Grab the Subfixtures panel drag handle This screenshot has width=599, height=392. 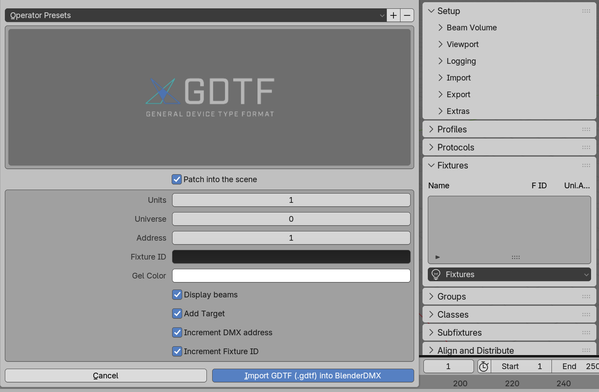[x=586, y=333]
